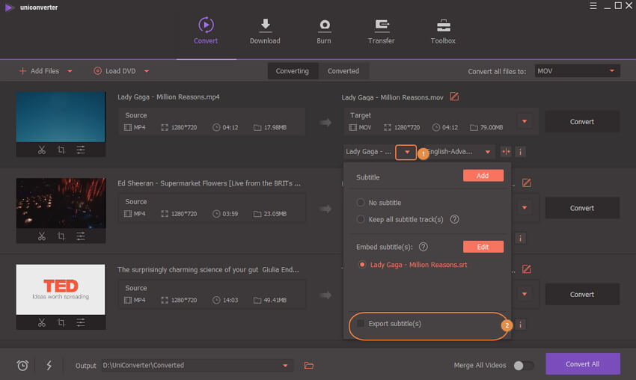Convert the TED video
Viewport: 636px width, 380px height.
pos(582,295)
